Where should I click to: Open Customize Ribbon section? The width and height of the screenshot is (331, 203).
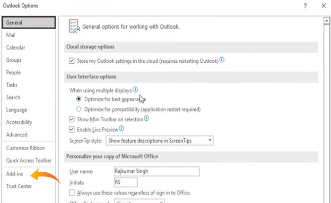pyautogui.click(x=25, y=148)
